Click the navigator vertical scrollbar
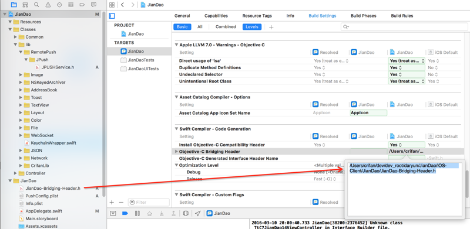470x229 pixels. [104, 104]
